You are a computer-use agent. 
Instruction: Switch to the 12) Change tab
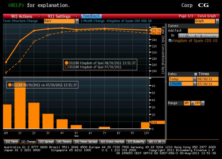point(28,142)
